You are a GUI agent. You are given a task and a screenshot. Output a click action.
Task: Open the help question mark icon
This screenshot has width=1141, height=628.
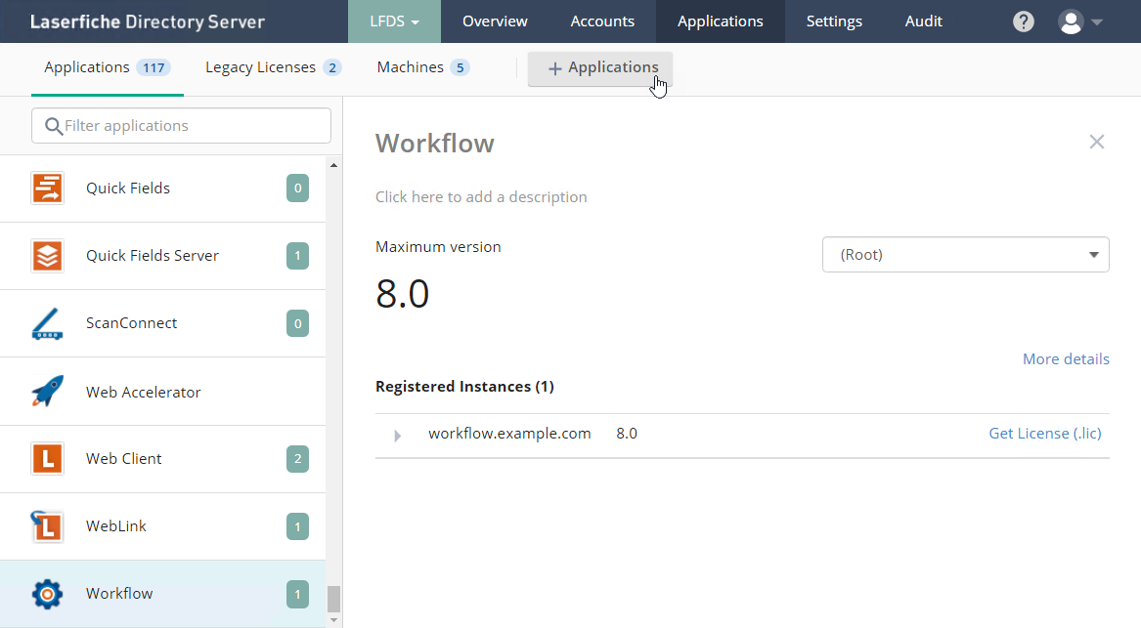pos(1023,21)
